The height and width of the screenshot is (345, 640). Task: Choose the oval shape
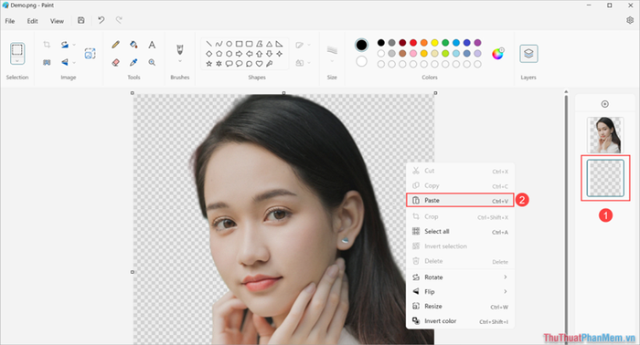click(229, 44)
